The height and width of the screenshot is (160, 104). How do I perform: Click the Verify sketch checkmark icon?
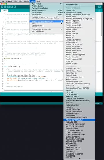[x=2, y=7]
